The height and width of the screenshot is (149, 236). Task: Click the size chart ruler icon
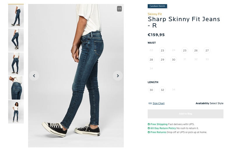tap(150, 103)
